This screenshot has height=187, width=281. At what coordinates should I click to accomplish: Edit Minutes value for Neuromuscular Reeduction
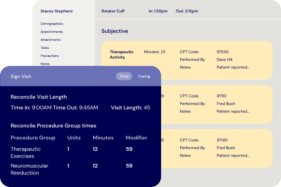coord(95,166)
